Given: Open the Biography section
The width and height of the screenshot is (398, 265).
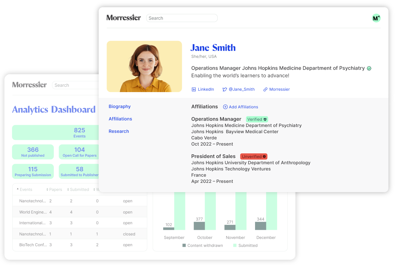Looking at the screenshot, I should click(120, 106).
